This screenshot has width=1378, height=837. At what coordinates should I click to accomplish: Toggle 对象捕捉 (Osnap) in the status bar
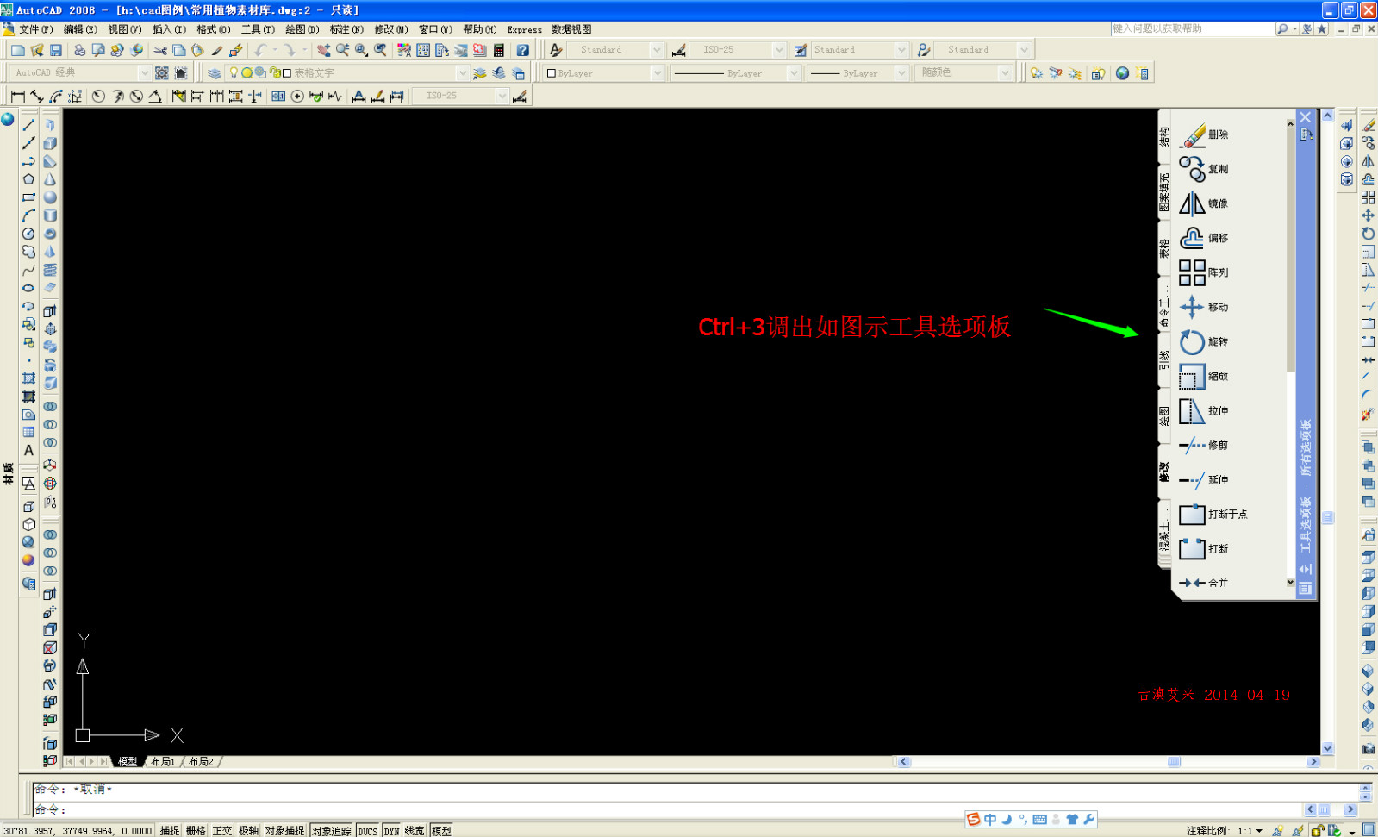[x=284, y=831]
